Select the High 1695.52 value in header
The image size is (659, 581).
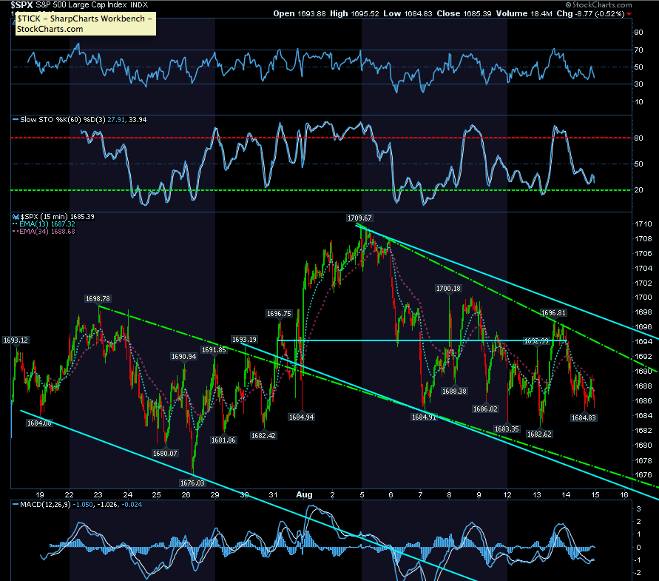click(x=356, y=13)
